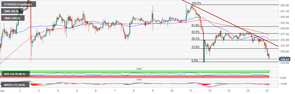Click date label 11 on the time axis
The width and height of the screenshot is (295, 94).
(x=191, y=90)
